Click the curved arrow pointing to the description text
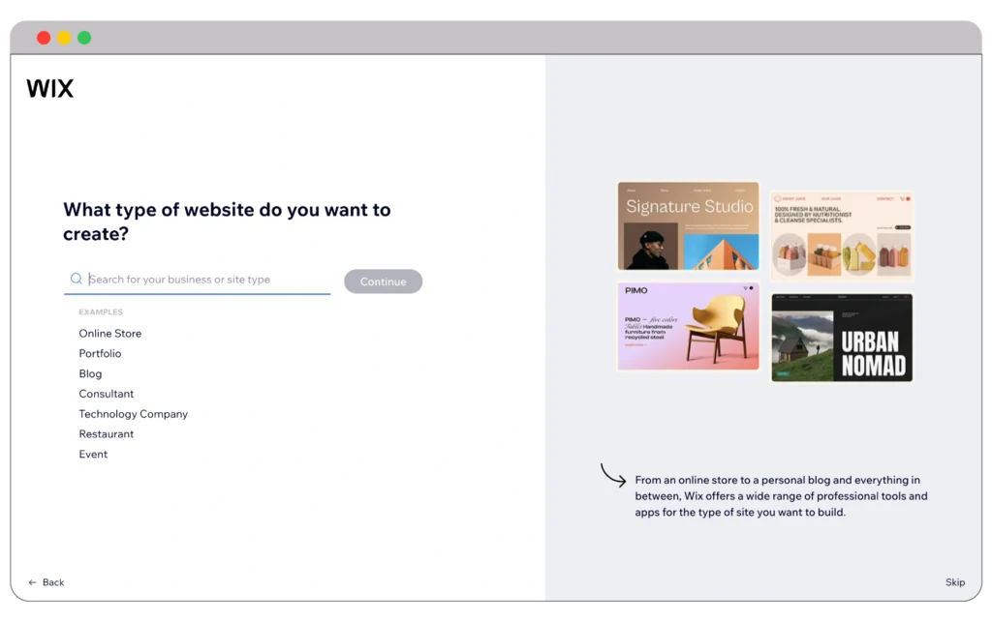This screenshot has width=992, height=622. click(x=612, y=475)
